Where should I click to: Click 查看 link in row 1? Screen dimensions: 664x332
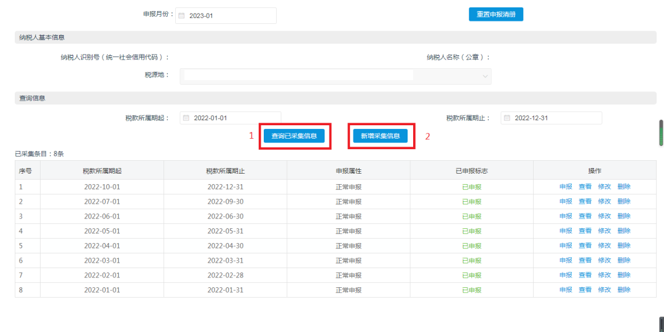tap(585, 187)
